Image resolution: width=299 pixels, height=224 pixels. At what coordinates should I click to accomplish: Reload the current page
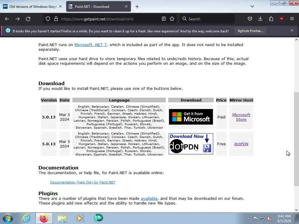click(28, 19)
